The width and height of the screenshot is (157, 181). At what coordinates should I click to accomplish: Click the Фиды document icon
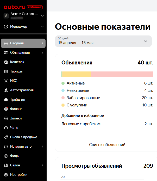tap(6, 156)
